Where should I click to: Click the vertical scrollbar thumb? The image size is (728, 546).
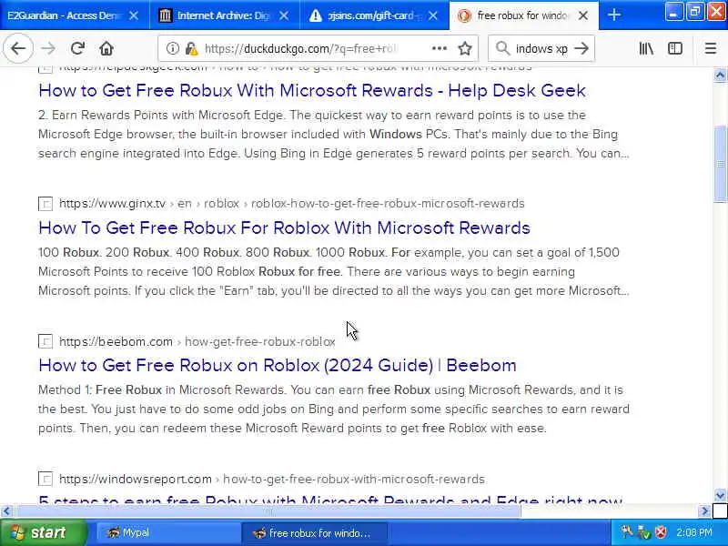click(720, 164)
